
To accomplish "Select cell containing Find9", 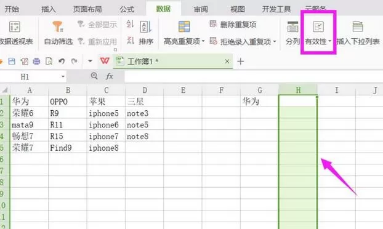I will click(x=68, y=148).
